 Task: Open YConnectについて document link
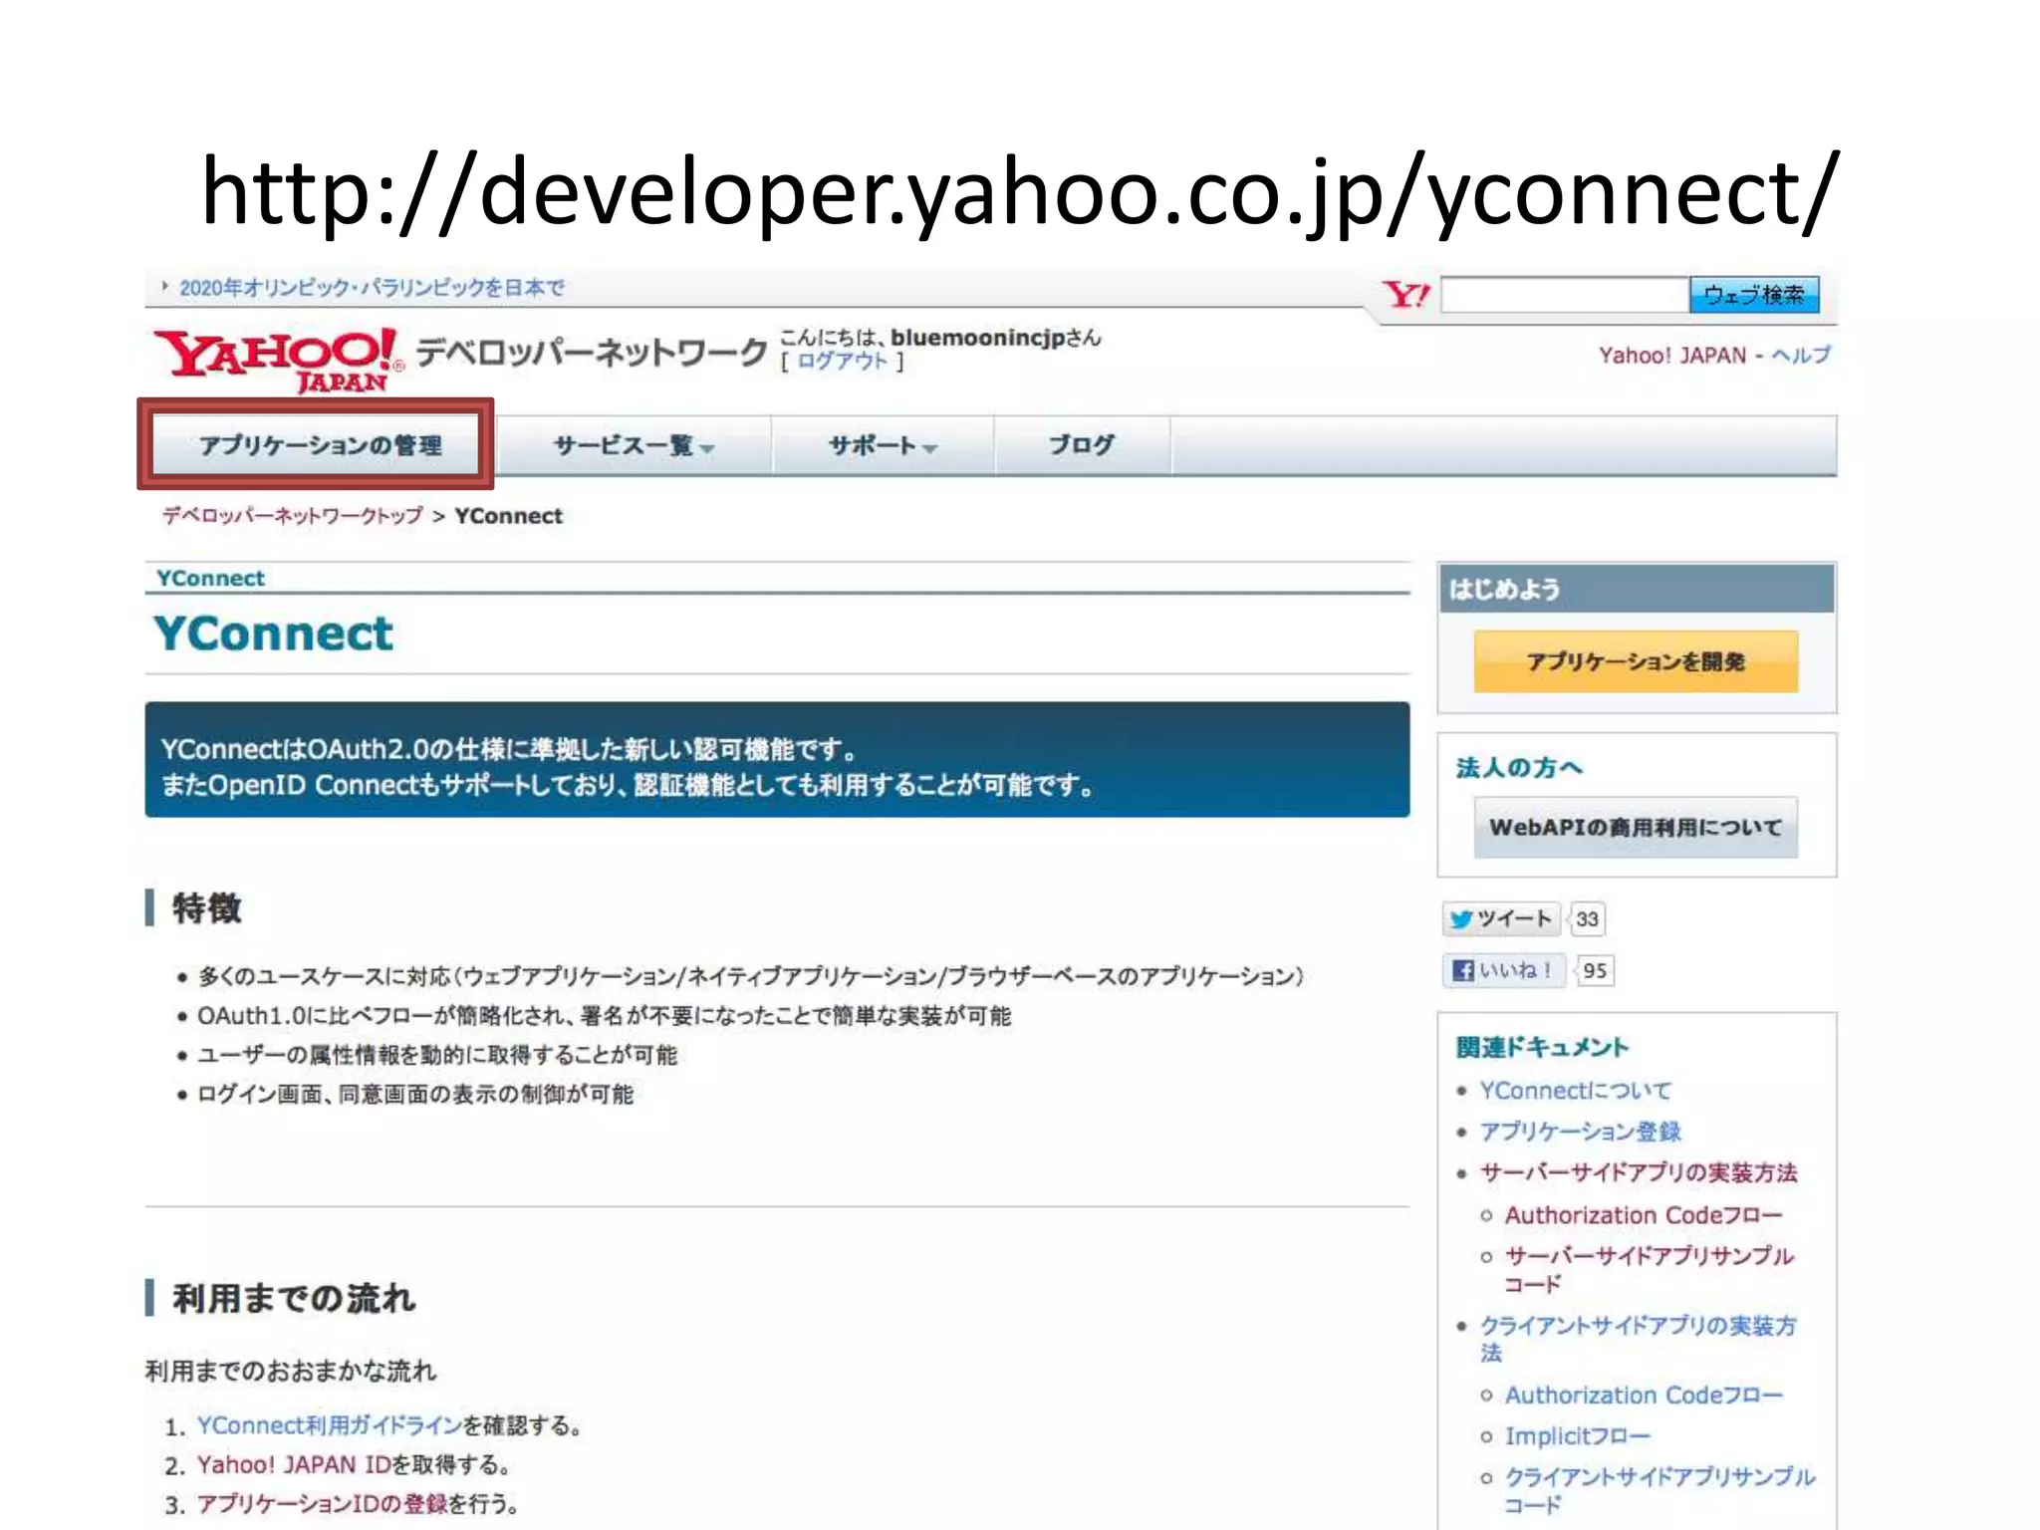click(x=1576, y=1091)
